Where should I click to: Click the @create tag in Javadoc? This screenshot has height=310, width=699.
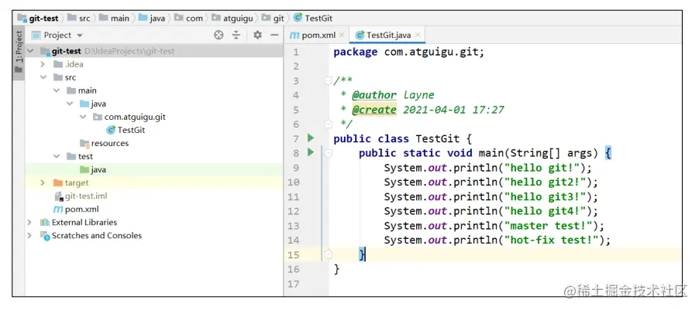click(x=374, y=110)
